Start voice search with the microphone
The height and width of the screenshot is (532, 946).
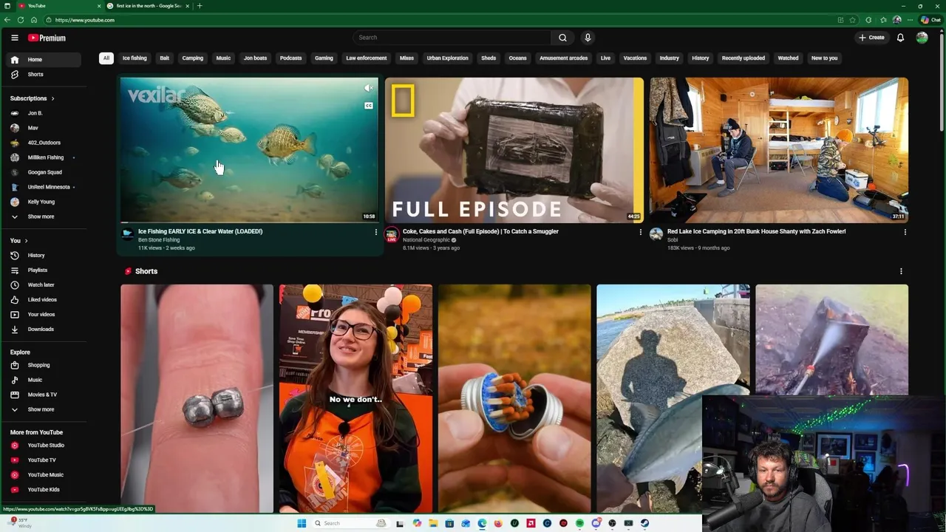tap(588, 38)
